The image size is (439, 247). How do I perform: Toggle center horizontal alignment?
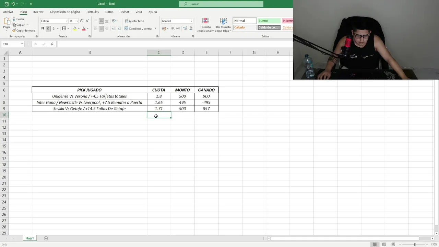[101, 28]
